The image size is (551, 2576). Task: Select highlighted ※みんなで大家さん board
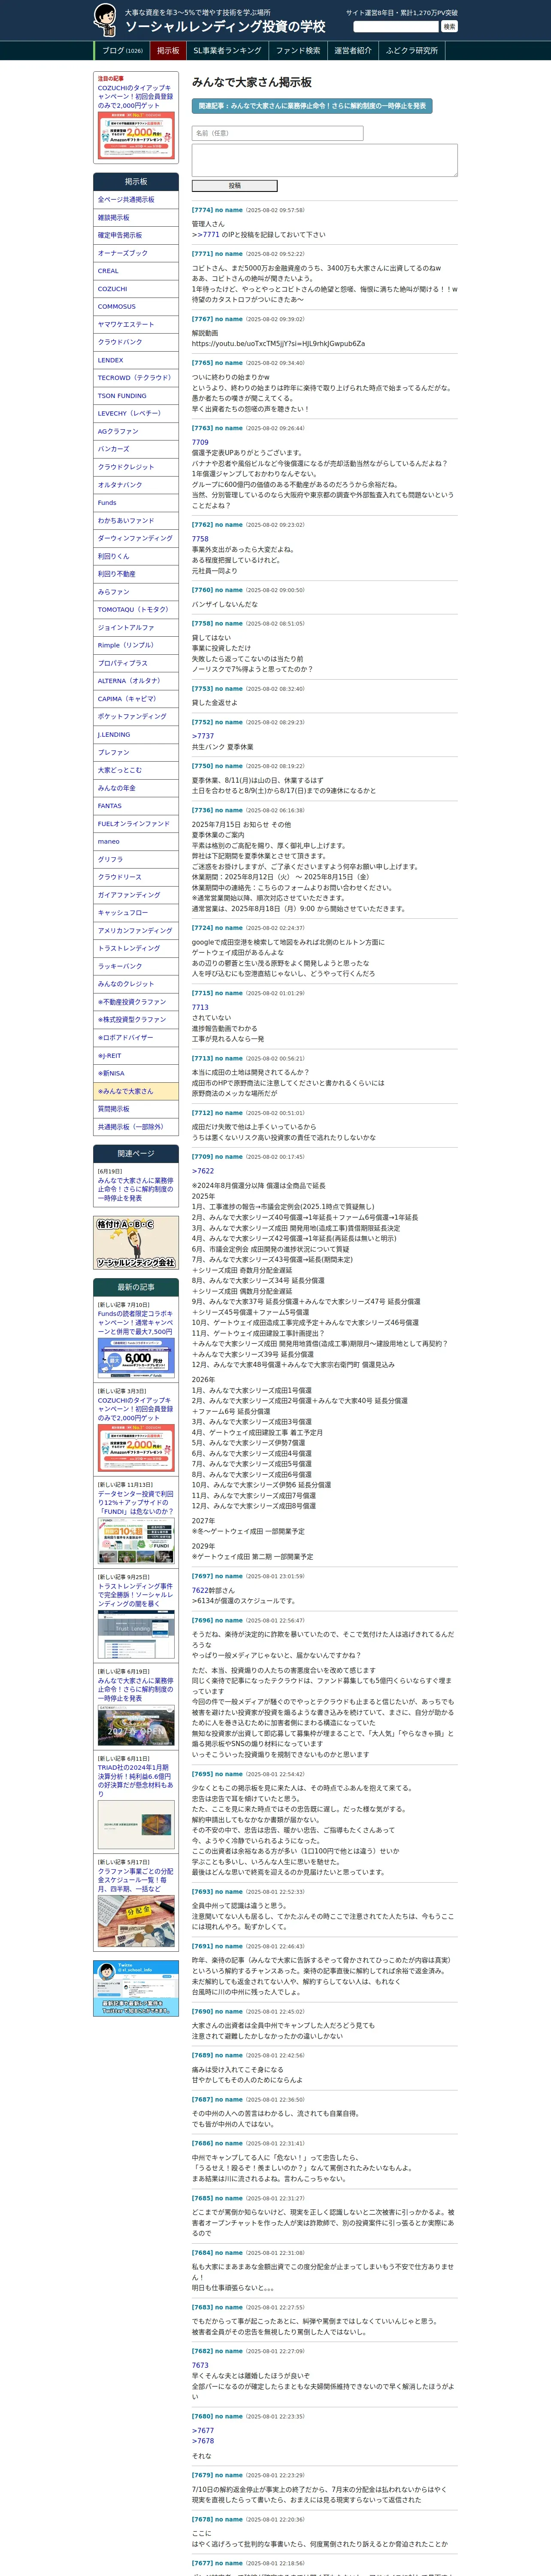click(136, 1091)
